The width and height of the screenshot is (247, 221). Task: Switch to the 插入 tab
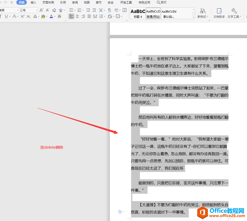(33, 2)
